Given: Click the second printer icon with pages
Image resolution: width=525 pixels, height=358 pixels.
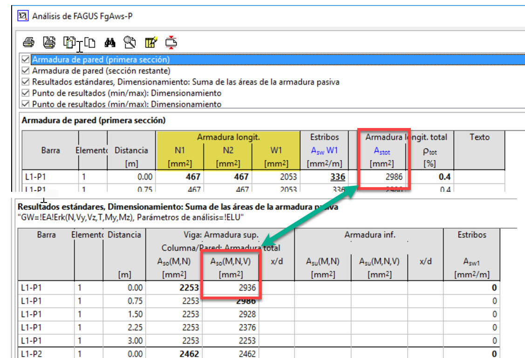Looking at the screenshot, I should coord(49,43).
